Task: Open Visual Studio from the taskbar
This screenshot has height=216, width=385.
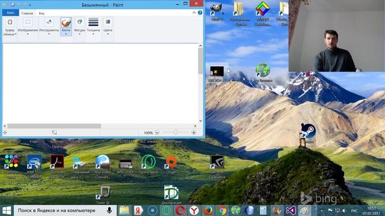Action: (291, 211)
